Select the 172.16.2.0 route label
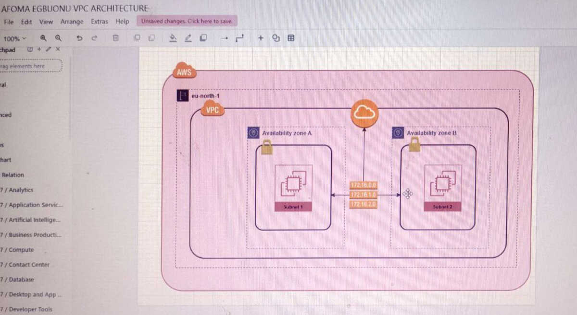Screen dimensions: 577x315 click(x=364, y=204)
